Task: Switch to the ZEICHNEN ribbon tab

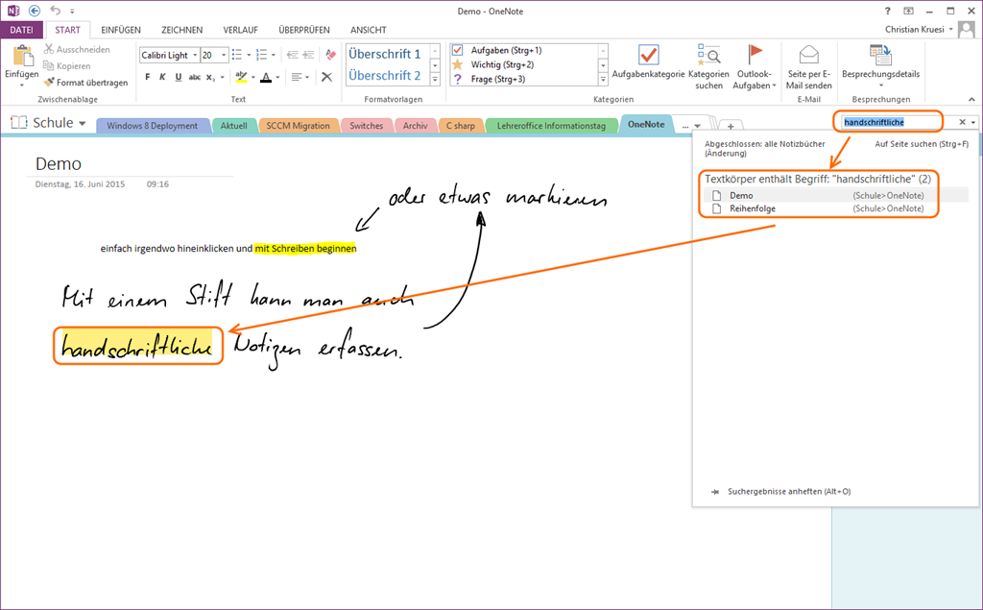Action: 180,30
